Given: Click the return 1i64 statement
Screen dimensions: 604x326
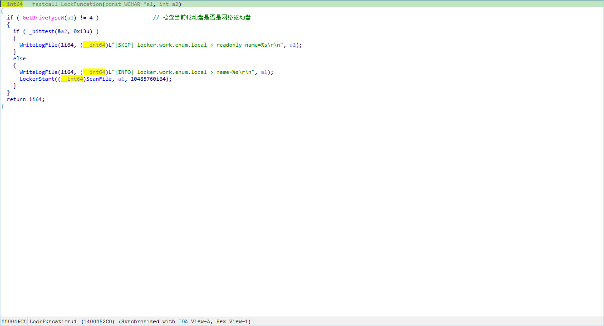Looking at the screenshot, I should pos(25,99).
